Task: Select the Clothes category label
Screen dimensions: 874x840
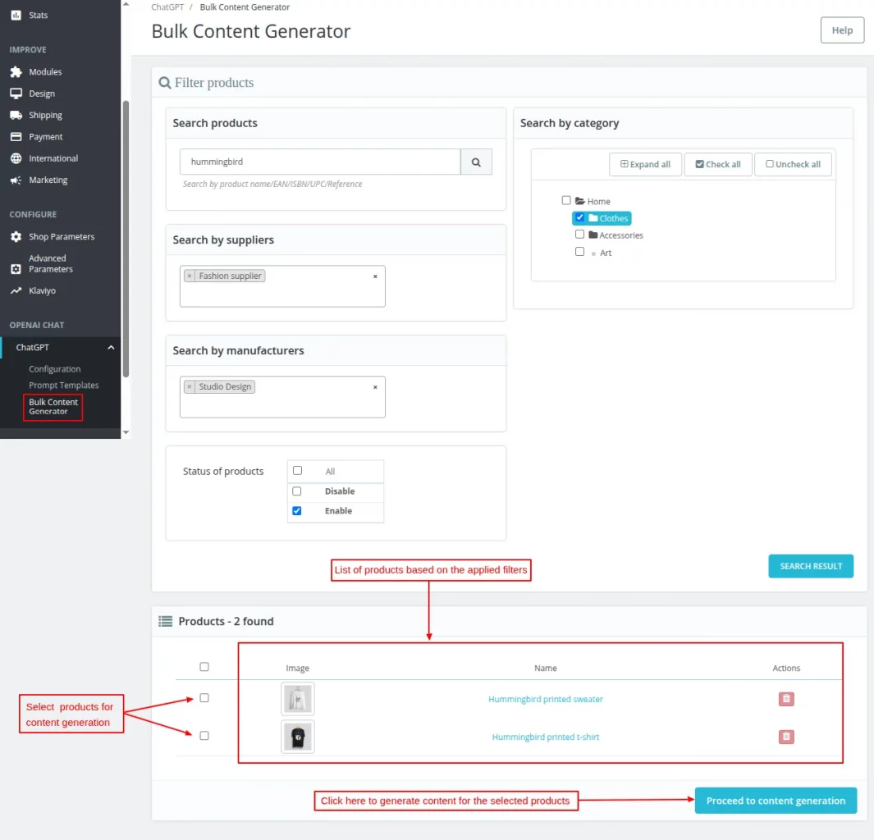Action: 613,218
